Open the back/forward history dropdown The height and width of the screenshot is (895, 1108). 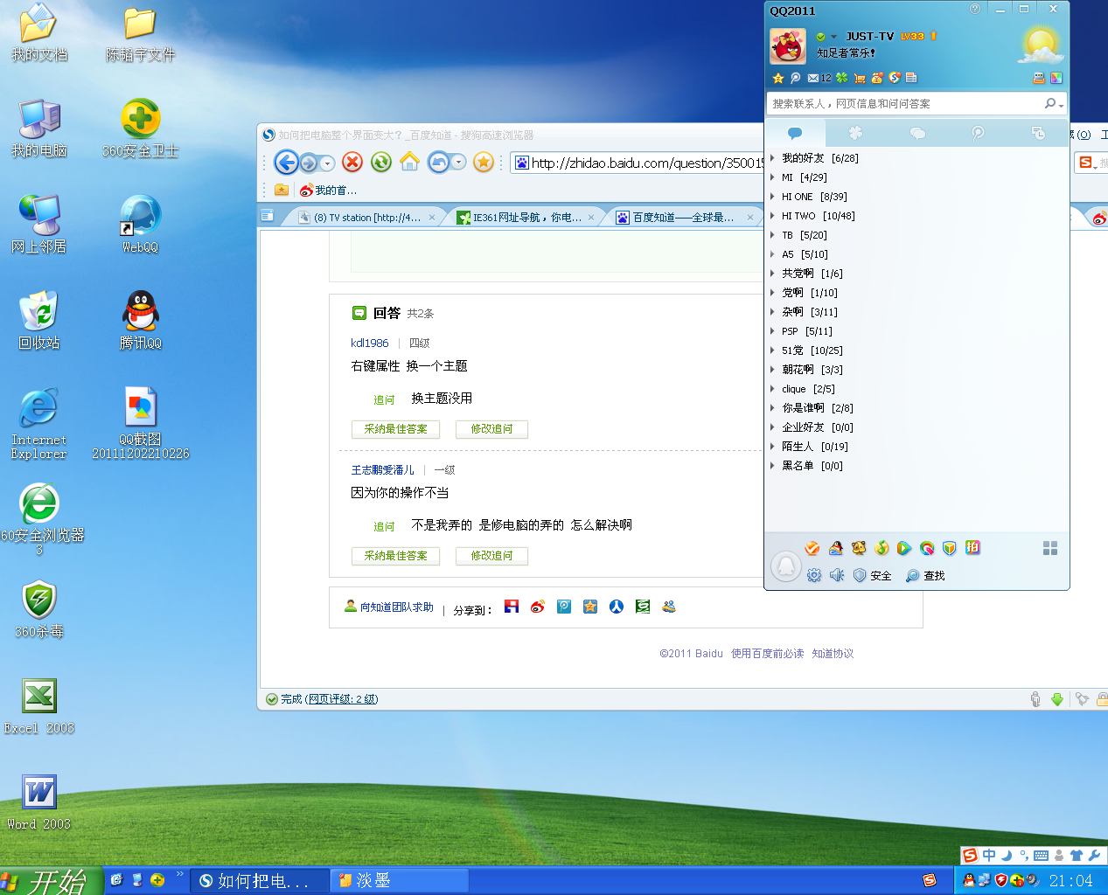pos(327,163)
